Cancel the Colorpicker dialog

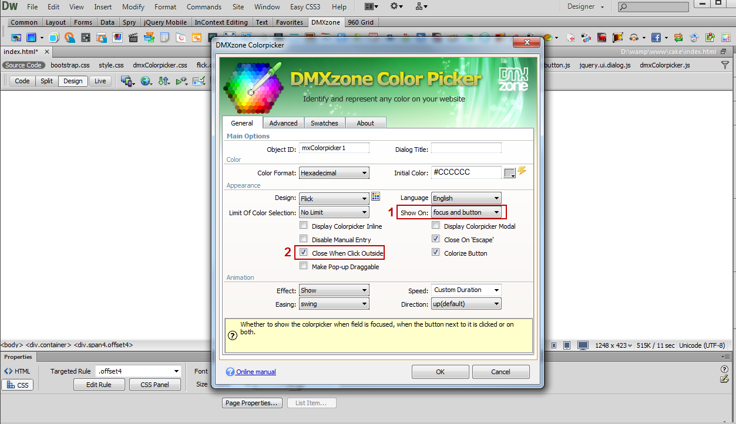[501, 372]
